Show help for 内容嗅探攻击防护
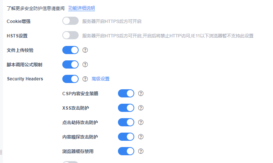The width and height of the screenshot is (273, 163). 141,137
